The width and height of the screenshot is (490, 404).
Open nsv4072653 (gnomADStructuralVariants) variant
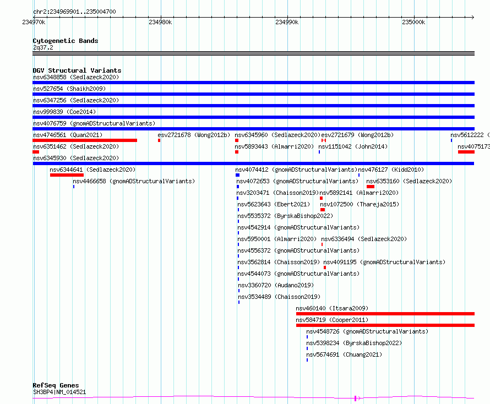point(297,181)
